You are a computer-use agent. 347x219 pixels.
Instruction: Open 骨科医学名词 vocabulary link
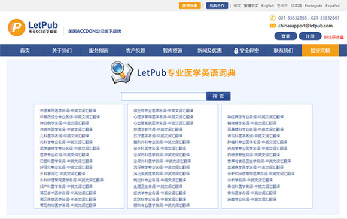(252, 193)
